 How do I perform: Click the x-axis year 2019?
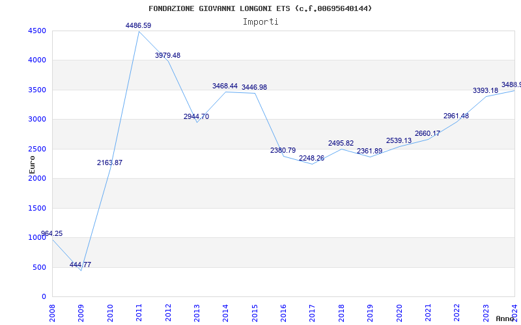(370, 313)
